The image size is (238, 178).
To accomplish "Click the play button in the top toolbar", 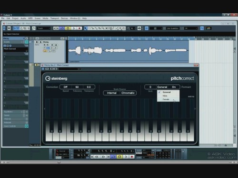I will (74, 28).
